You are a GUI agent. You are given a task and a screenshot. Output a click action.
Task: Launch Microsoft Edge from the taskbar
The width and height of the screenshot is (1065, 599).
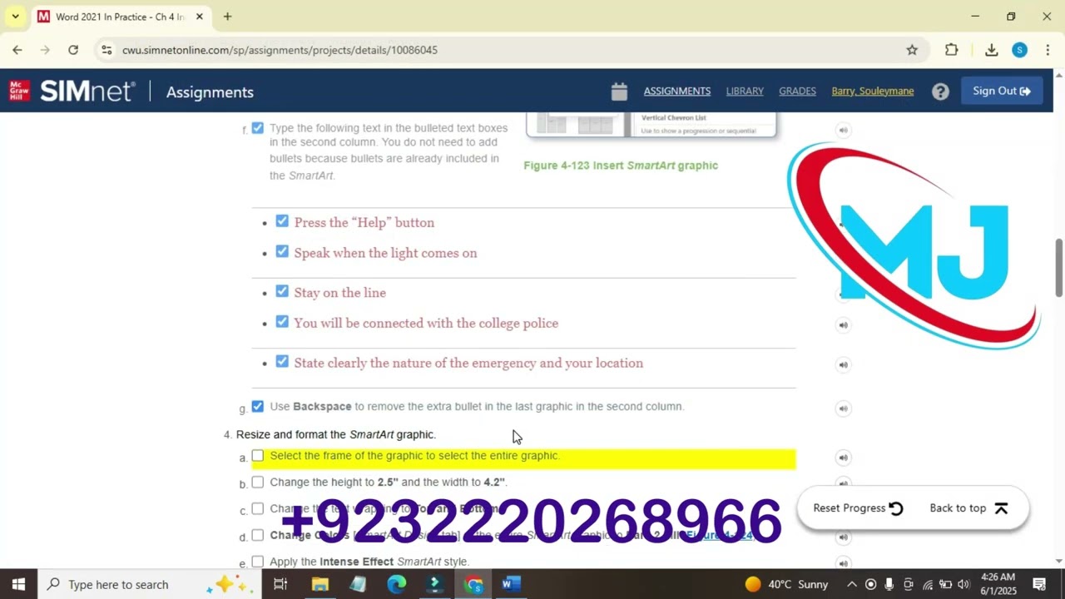pos(396,584)
